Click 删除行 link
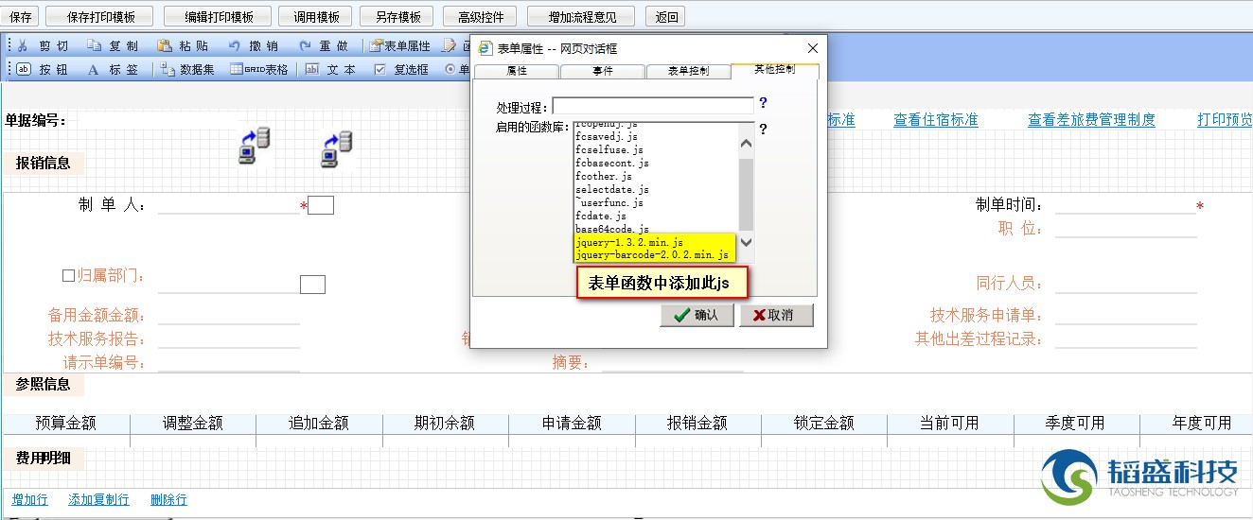This screenshot has width=1253, height=520. [168, 500]
